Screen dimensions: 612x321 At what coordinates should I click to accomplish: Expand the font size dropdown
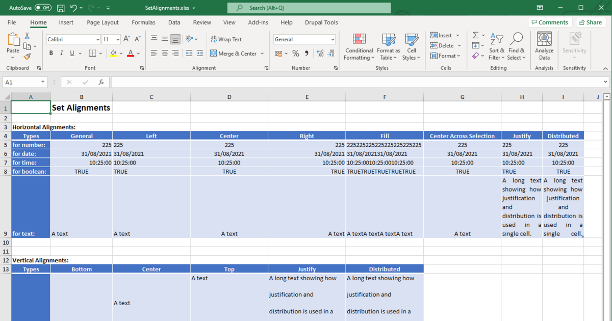click(x=117, y=39)
